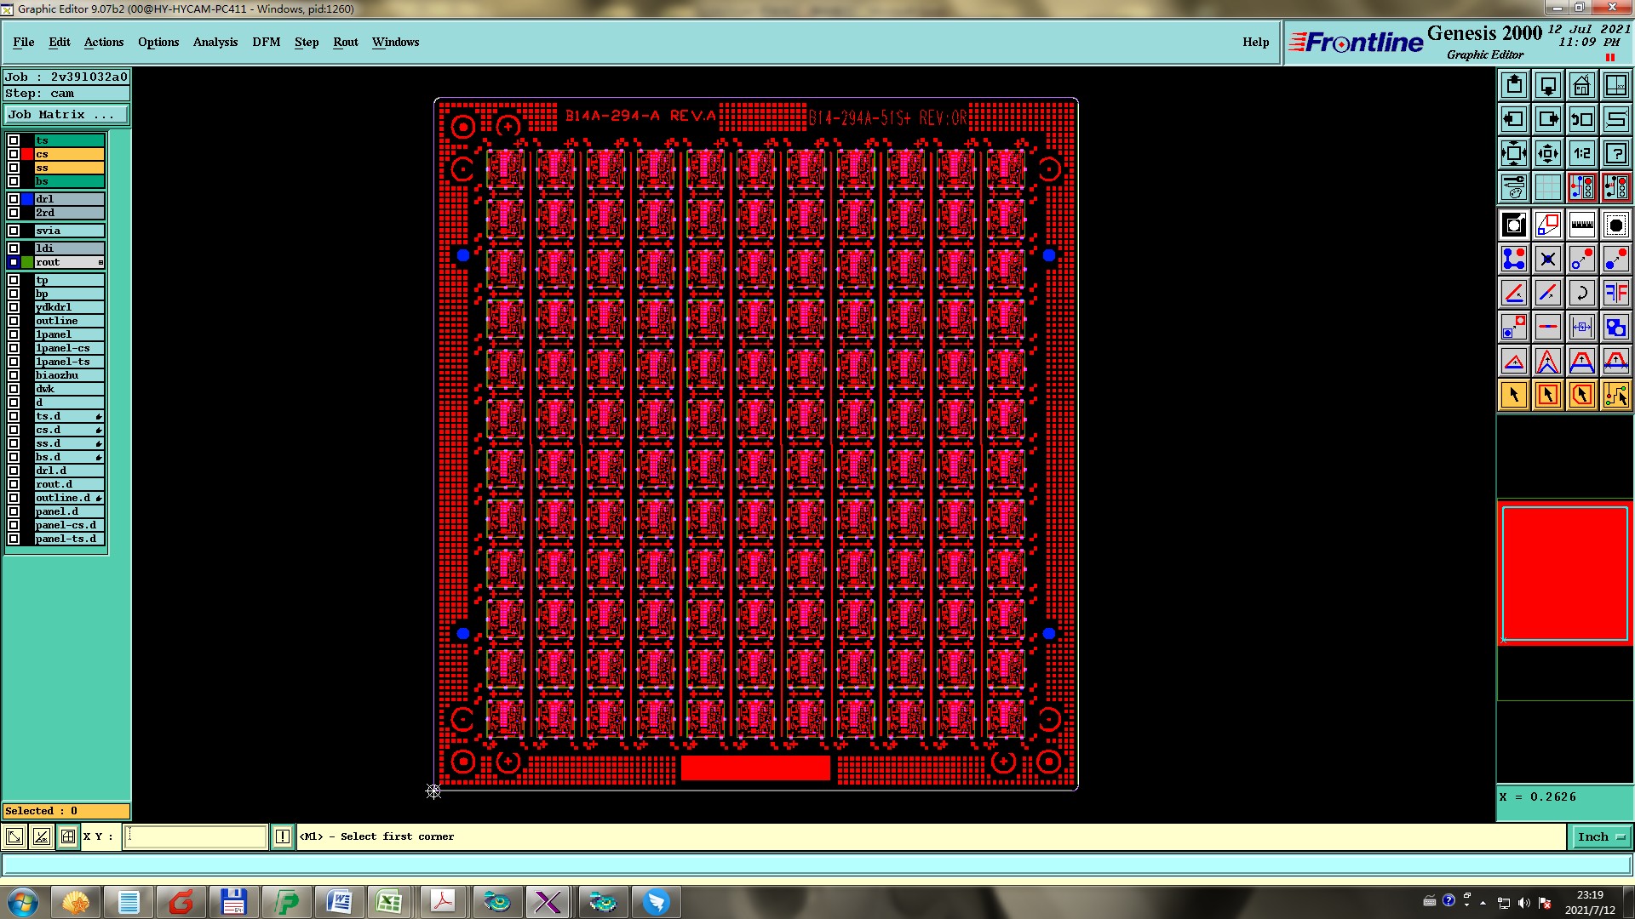The image size is (1635, 919).
Task: Click the Job Matrix button
Action: [66, 115]
